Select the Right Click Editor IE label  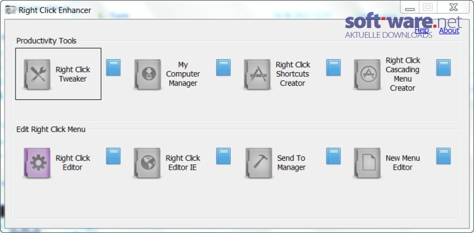tap(183, 163)
